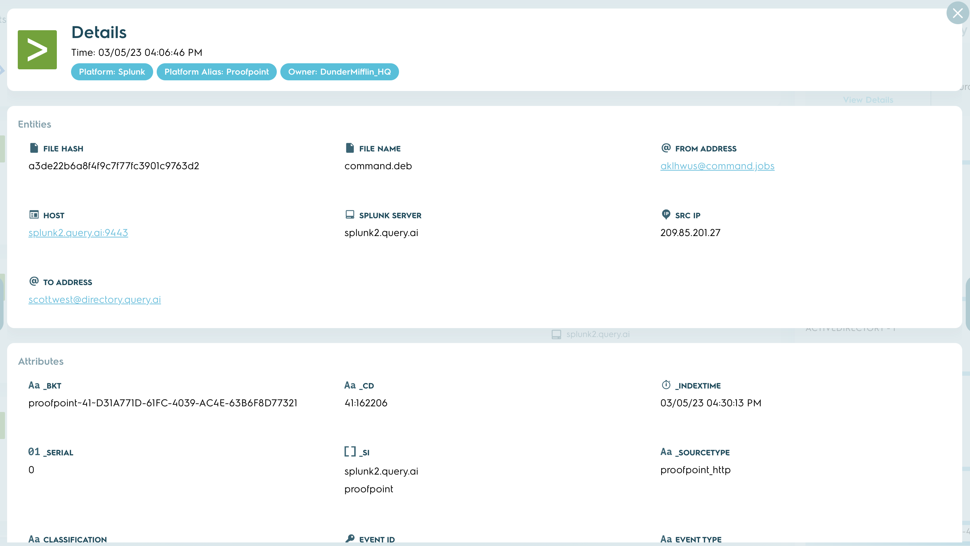The image size is (970, 546).
Task: Open the aklhwus@command.jobs from address link
Action: coord(717,166)
